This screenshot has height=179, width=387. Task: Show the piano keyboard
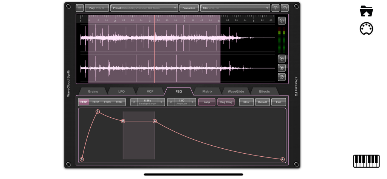tap(366, 161)
